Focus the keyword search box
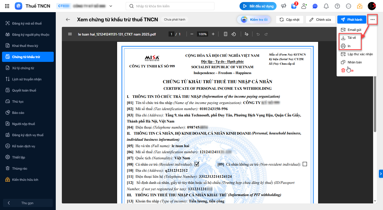383x210 pixels. pos(170,6)
